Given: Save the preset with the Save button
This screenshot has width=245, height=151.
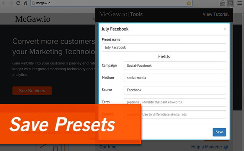Looking at the screenshot, I should pos(219,132).
